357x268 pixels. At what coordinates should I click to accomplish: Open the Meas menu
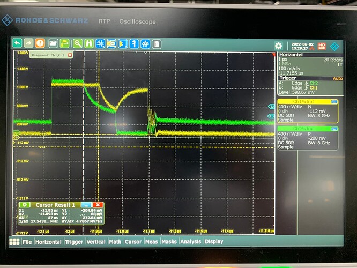click(x=151, y=242)
